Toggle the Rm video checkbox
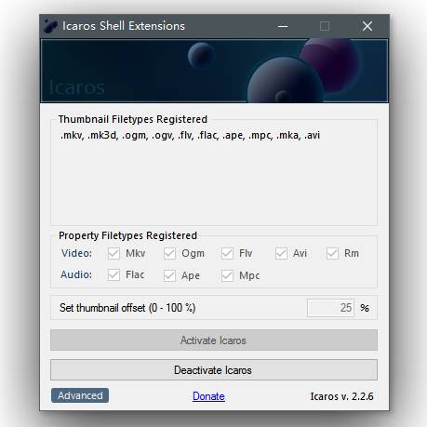The image size is (427, 427). (332, 253)
